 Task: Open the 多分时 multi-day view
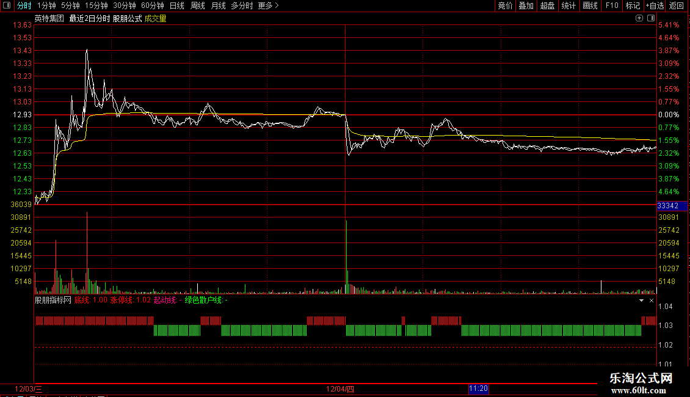pos(242,5)
